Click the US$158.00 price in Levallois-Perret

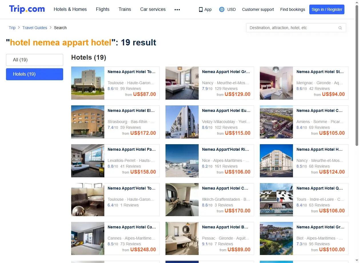pyautogui.click(x=143, y=172)
